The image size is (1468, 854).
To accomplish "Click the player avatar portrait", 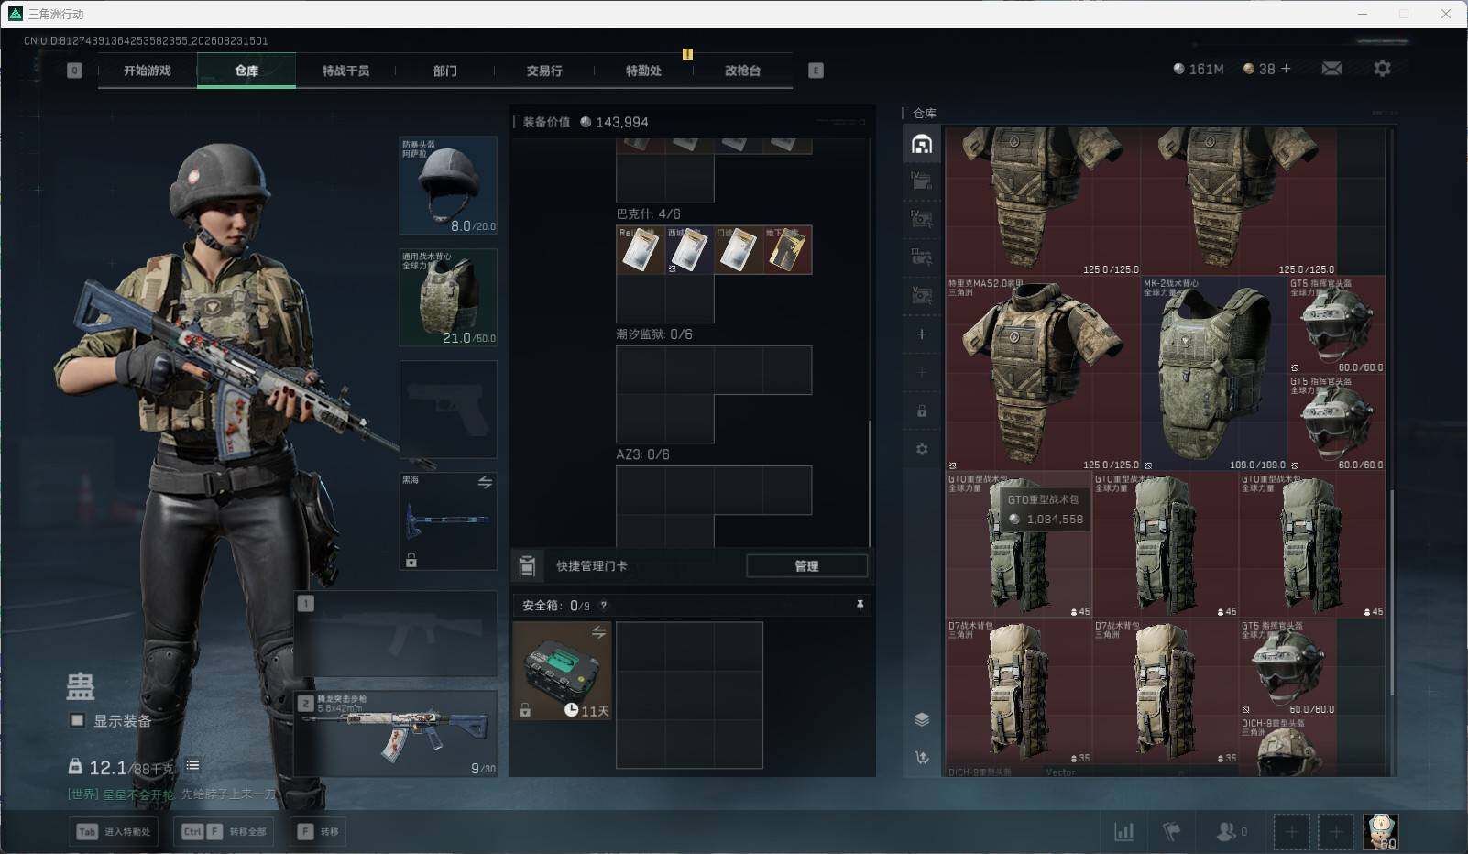I will click(x=1380, y=832).
